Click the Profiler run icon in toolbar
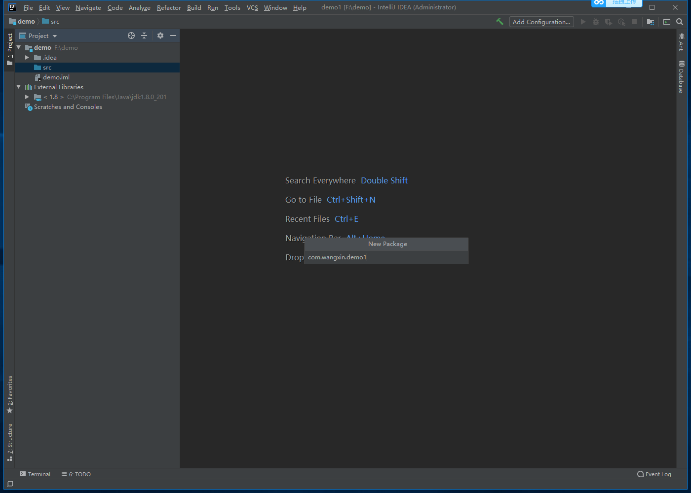 [x=621, y=22]
